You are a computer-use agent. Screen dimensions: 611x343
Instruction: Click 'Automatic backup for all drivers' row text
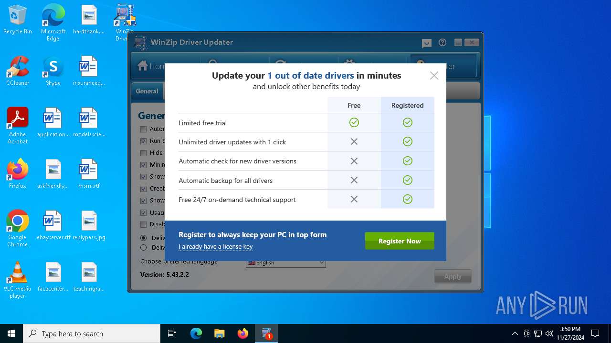[x=226, y=181]
